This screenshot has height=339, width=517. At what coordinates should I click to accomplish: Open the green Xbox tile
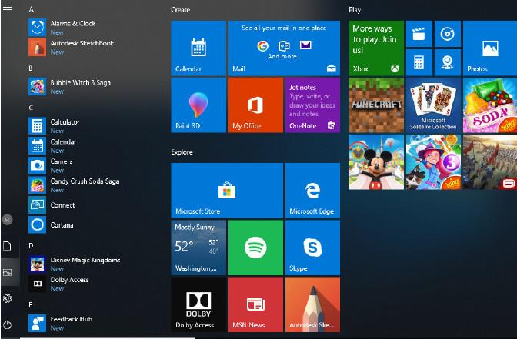point(376,48)
